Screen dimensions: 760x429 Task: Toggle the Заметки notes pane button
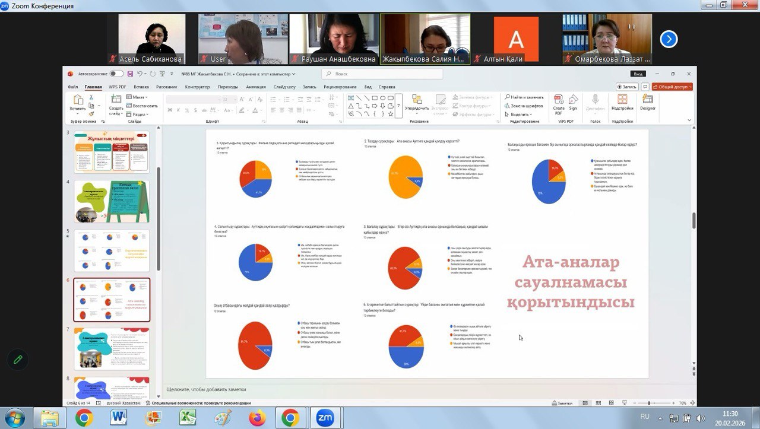pyautogui.click(x=561, y=403)
